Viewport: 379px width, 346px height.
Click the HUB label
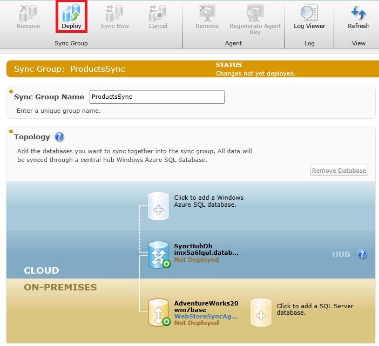tap(341, 254)
